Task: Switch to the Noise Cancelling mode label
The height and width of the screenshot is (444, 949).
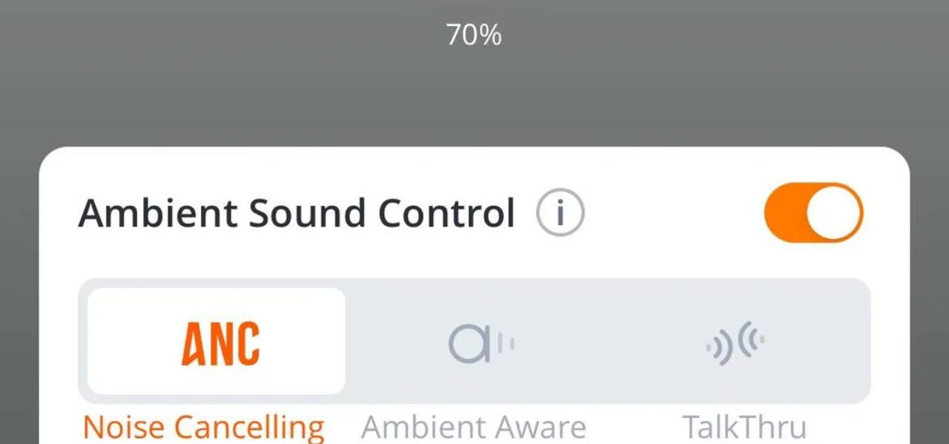Action: coord(204,427)
